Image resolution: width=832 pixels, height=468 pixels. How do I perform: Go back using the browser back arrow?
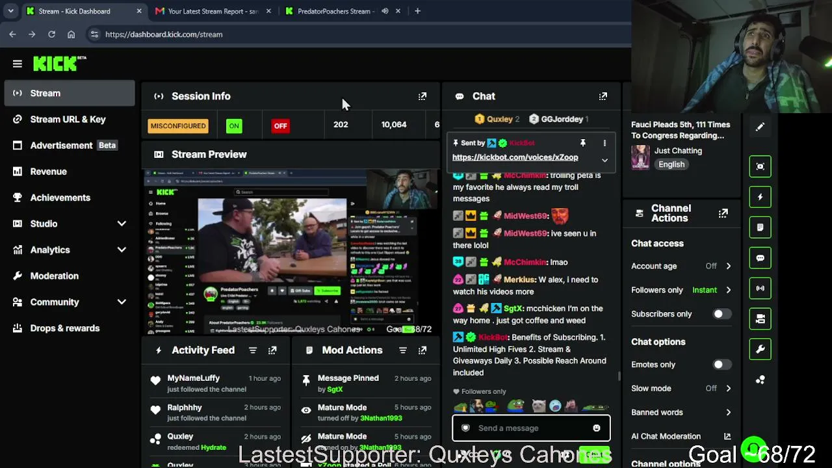pos(12,34)
